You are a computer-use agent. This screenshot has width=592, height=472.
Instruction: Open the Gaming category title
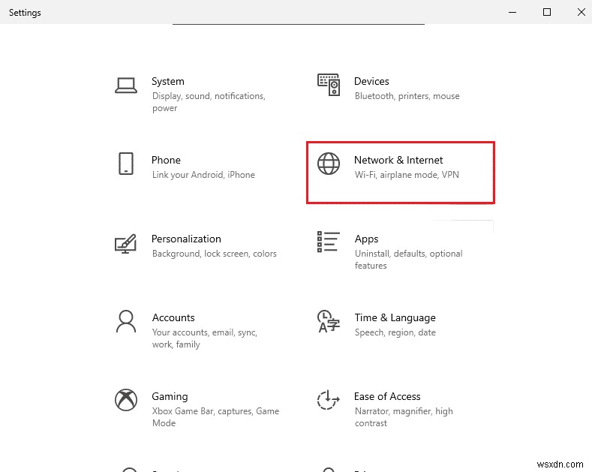point(170,396)
